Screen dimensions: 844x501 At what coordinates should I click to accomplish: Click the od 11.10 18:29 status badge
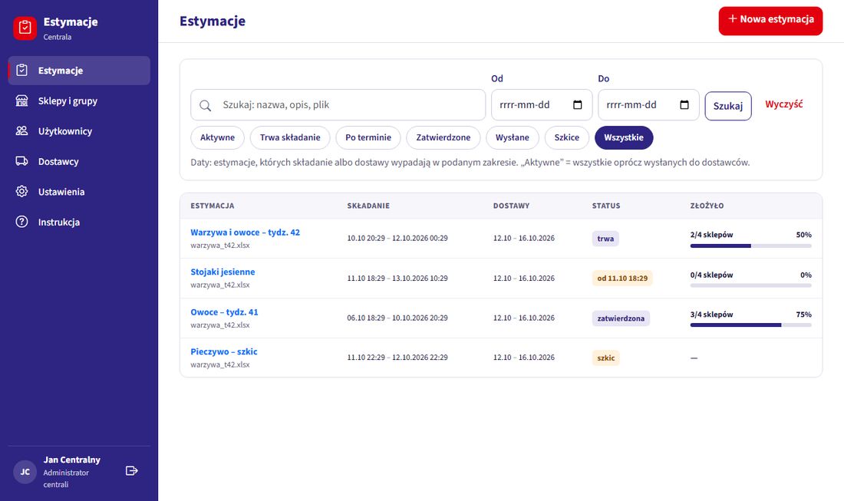(x=622, y=279)
